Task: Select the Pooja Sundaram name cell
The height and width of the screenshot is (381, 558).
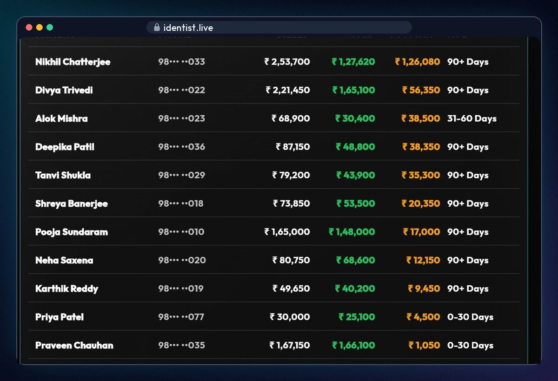Action: [72, 232]
